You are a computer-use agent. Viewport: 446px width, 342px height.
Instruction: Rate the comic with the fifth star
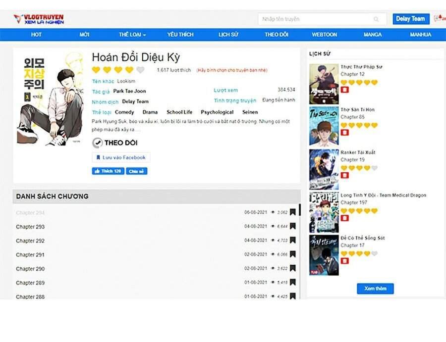pyautogui.click(x=140, y=70)
